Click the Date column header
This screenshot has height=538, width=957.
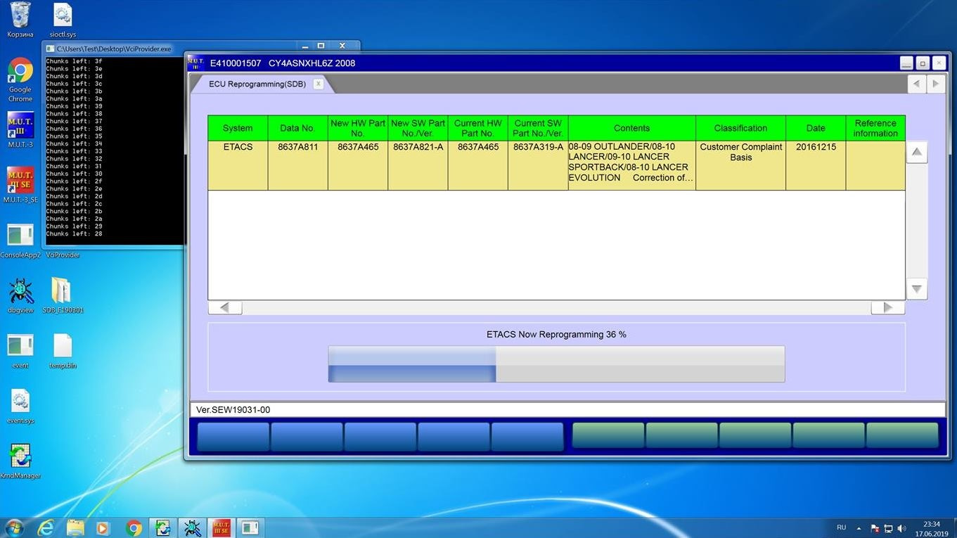816,128
